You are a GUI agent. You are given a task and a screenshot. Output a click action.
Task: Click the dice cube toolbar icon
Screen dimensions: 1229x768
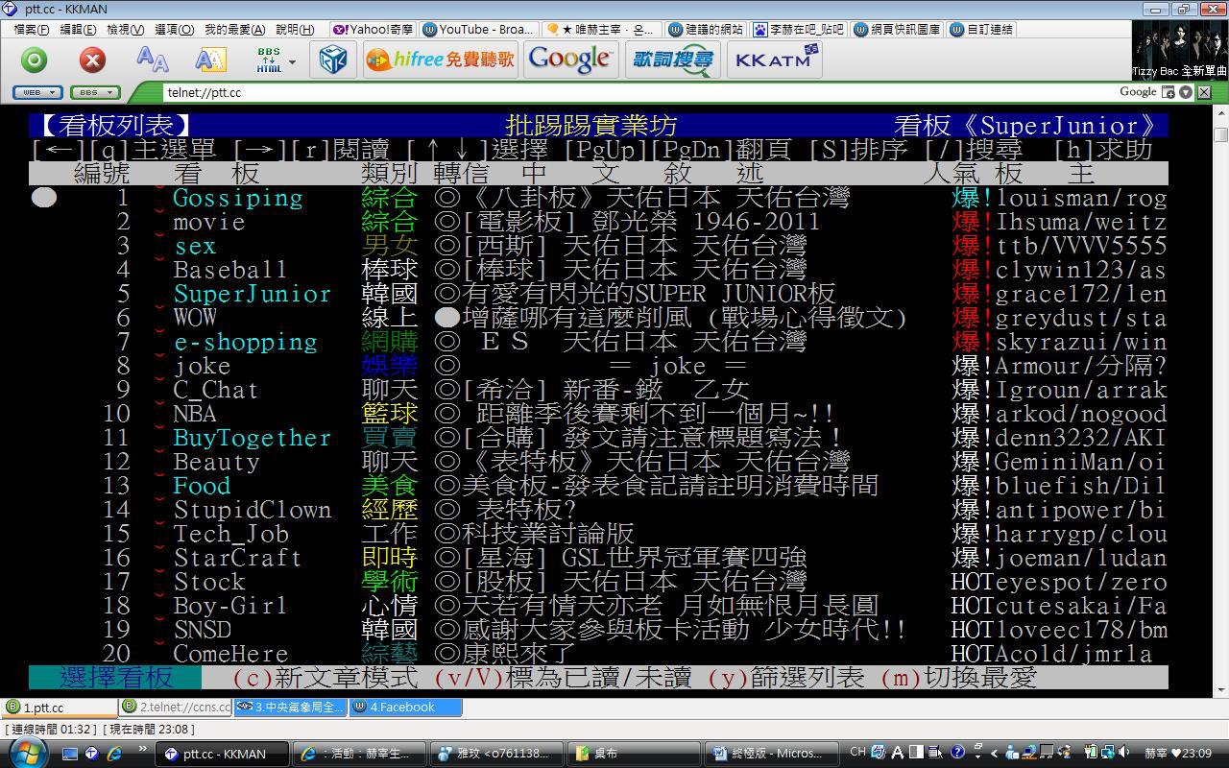(333, 60)
